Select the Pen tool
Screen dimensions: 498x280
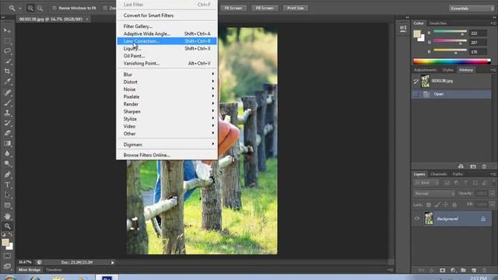pos(7,174)
